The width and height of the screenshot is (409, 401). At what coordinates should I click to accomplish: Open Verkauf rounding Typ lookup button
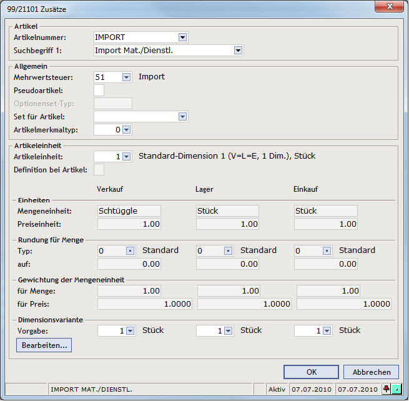[x=130, y=250]
